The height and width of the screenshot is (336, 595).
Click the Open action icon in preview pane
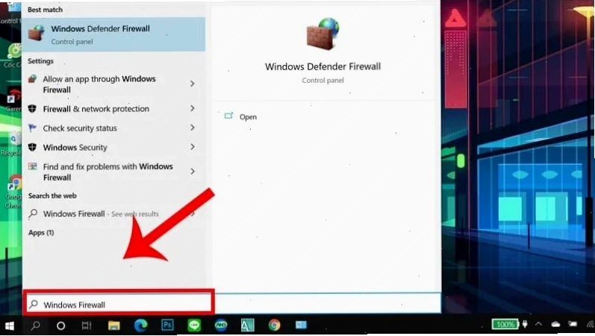[228, 116]
